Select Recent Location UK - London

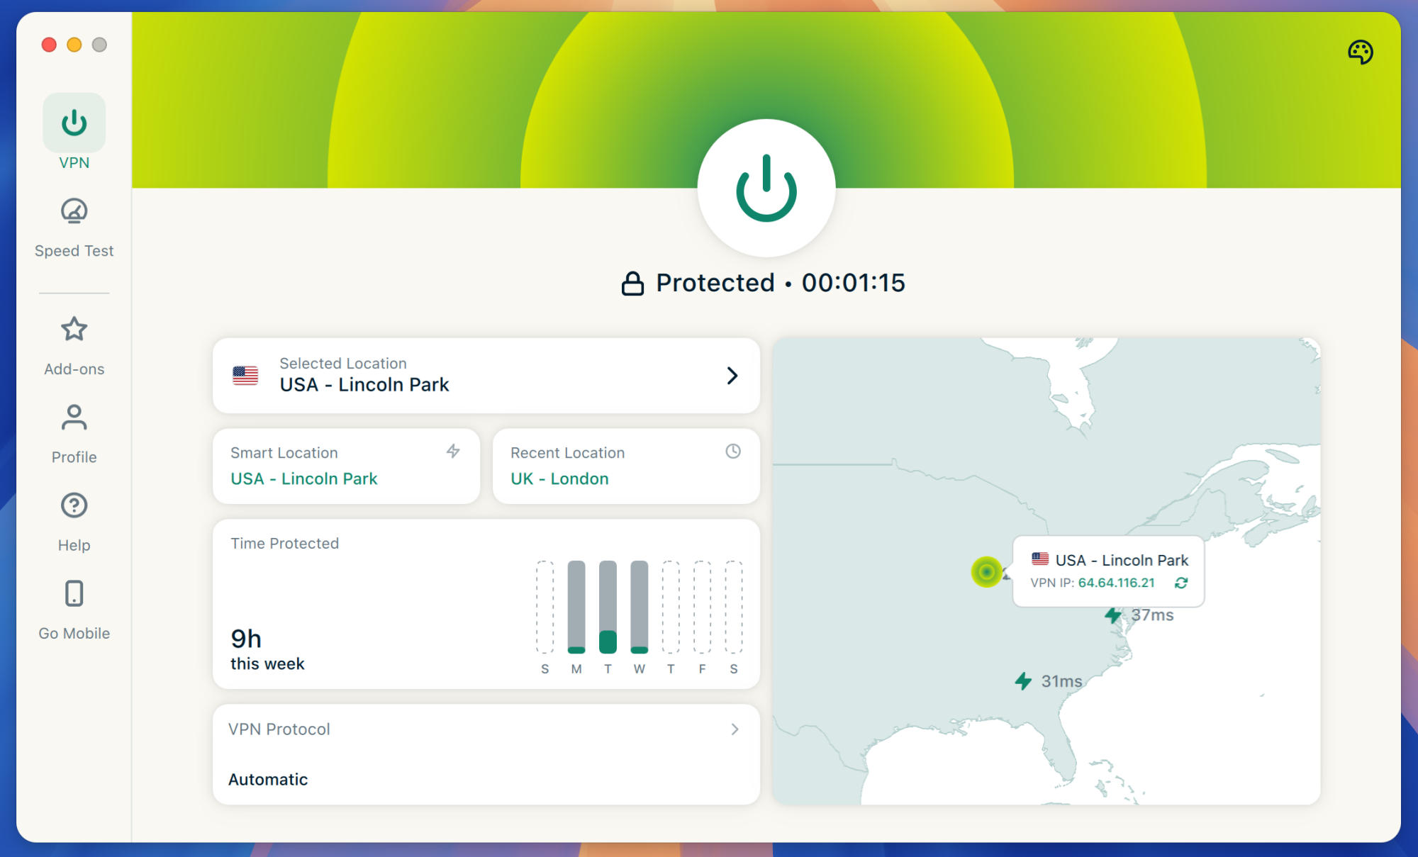[x=558, y=478]
